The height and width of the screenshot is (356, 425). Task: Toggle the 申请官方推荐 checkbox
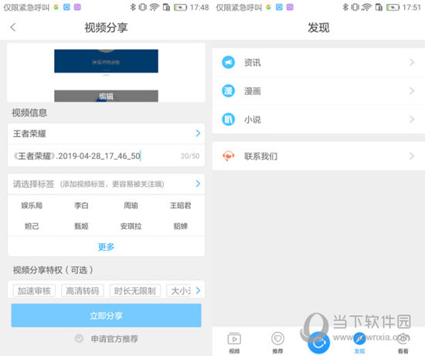(x=79, y=339)
